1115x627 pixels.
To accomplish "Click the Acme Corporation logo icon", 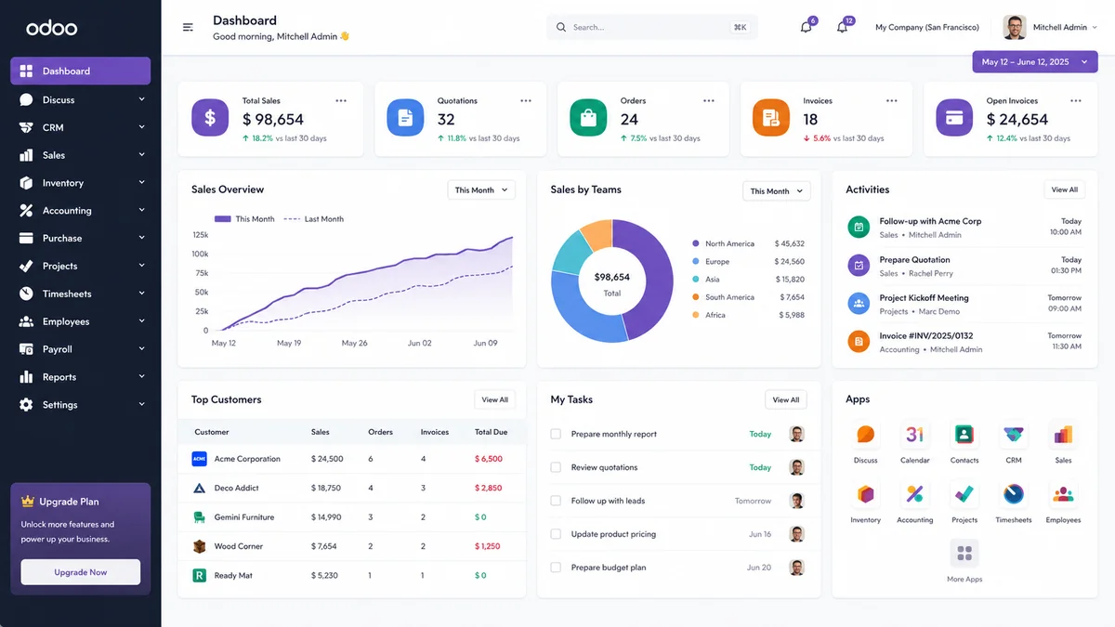I will (199, 459).
